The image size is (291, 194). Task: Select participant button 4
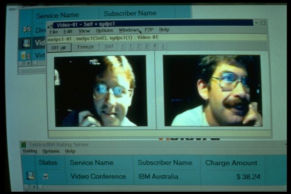(x=155, y=45)
